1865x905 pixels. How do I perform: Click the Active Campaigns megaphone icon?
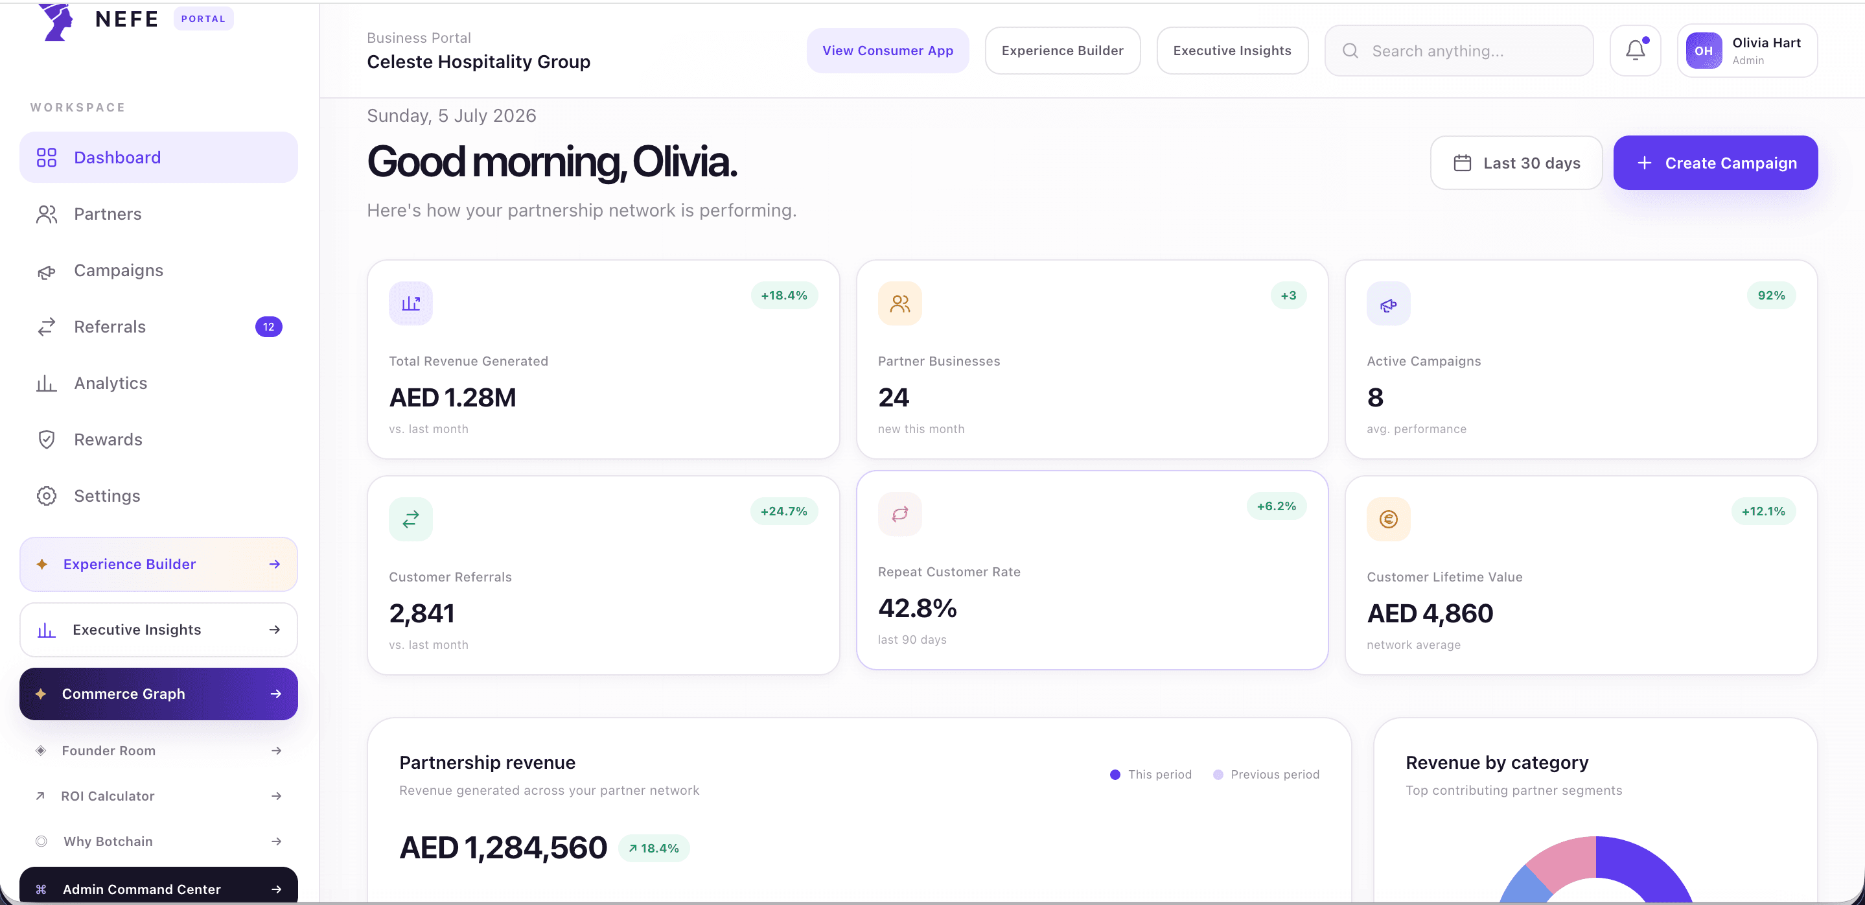click(1388, 303)
